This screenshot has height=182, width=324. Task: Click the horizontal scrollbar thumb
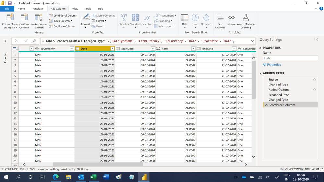click(x=98, y=164)
